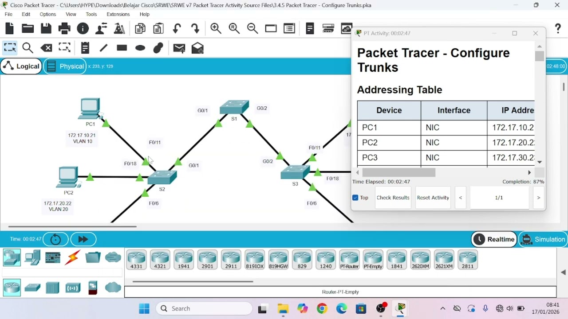
Task: Select the 2811 router model
Action: [x=468, y=260]
